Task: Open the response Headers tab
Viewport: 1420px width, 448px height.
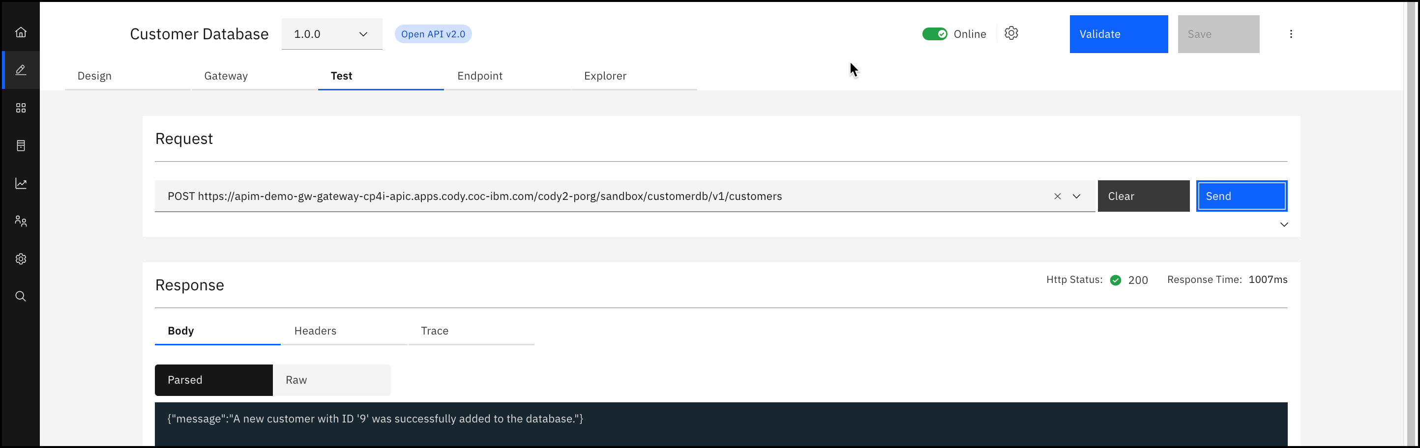Action: coord(315,331)
